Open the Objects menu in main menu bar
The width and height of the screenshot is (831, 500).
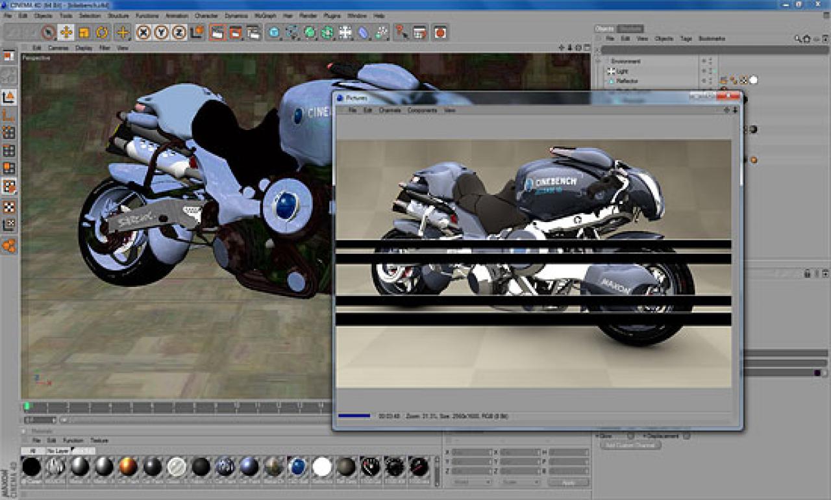point(43,15)
